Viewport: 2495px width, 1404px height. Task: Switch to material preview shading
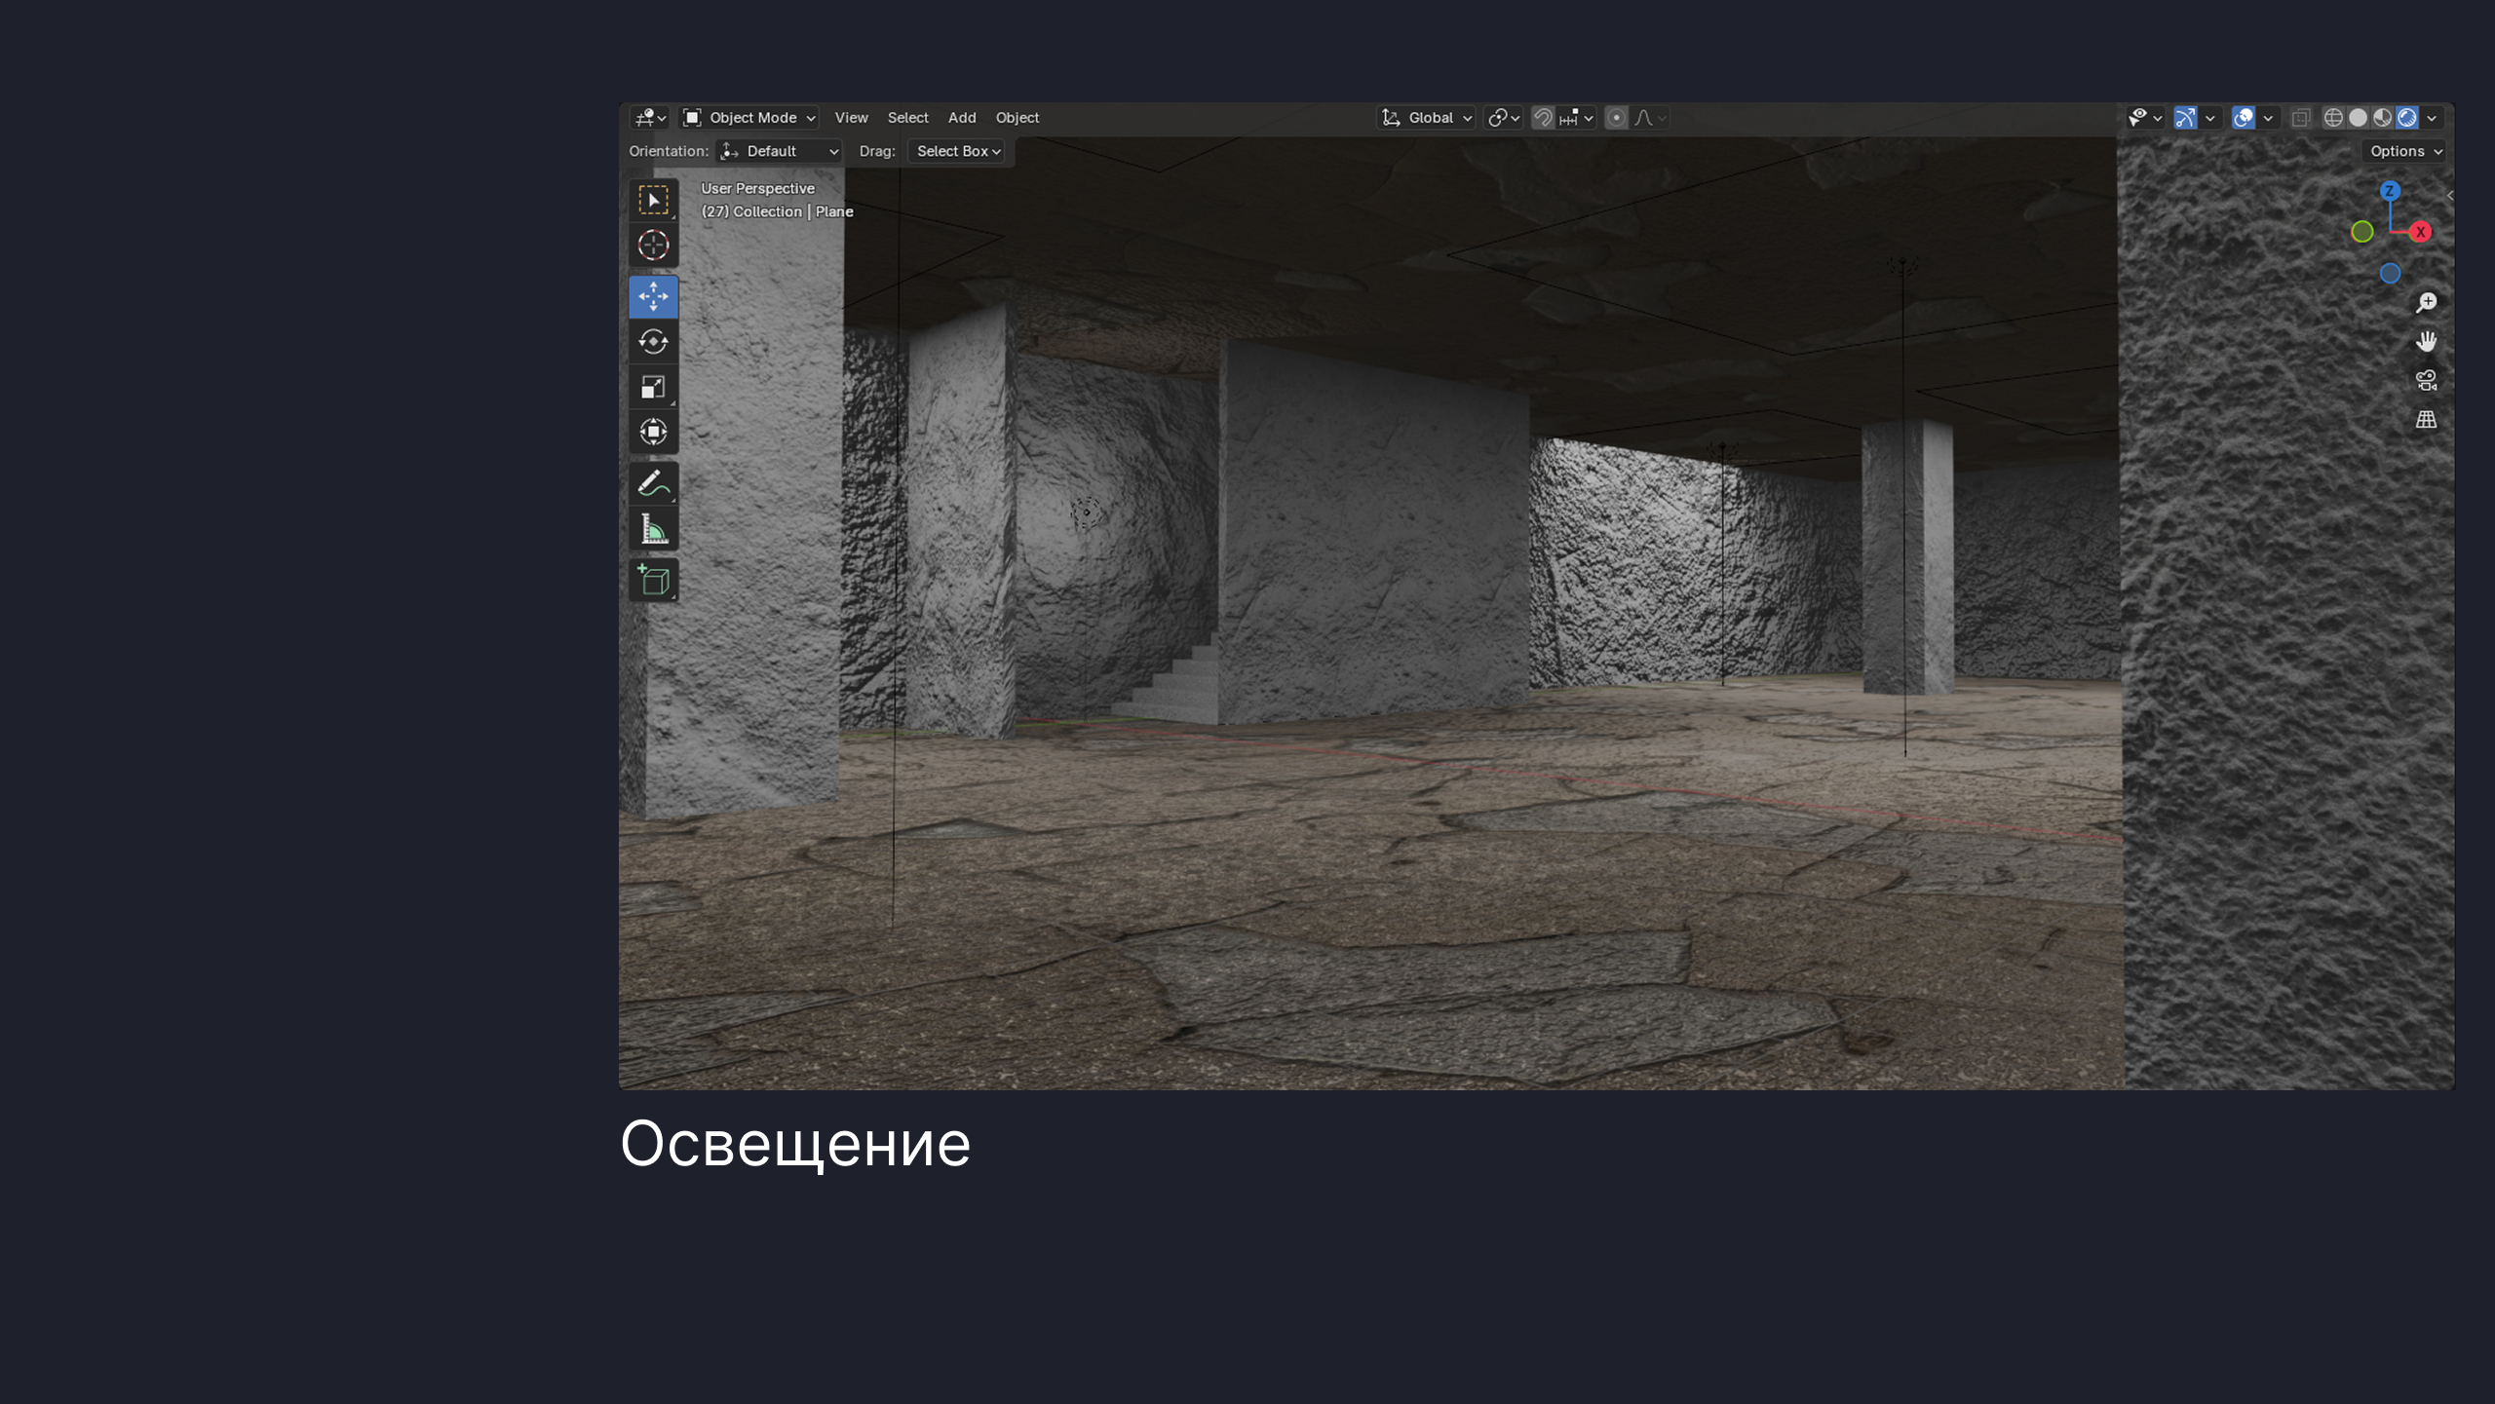tap(2382, 118)
